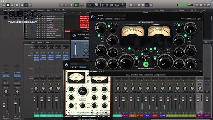Image resolution: width=213 pixels, height=120 pixels.
Task: Toggle the green ring button on Mastering Compressor
Action: (x=146, y=65)
